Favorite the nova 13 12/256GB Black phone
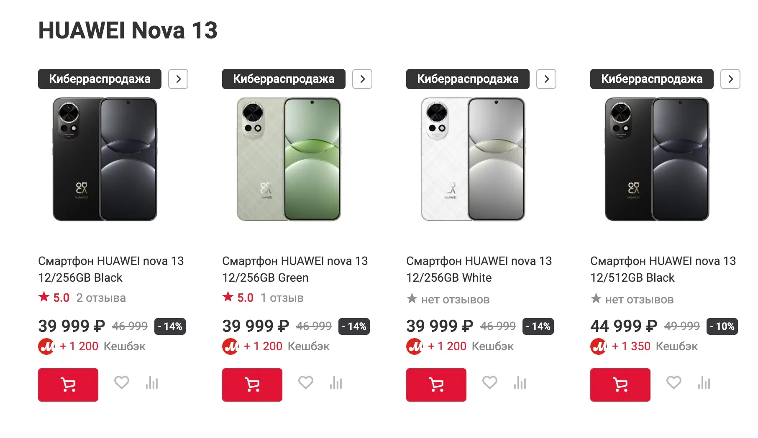The height and width of the screenshot is (438, 758). 122,382
